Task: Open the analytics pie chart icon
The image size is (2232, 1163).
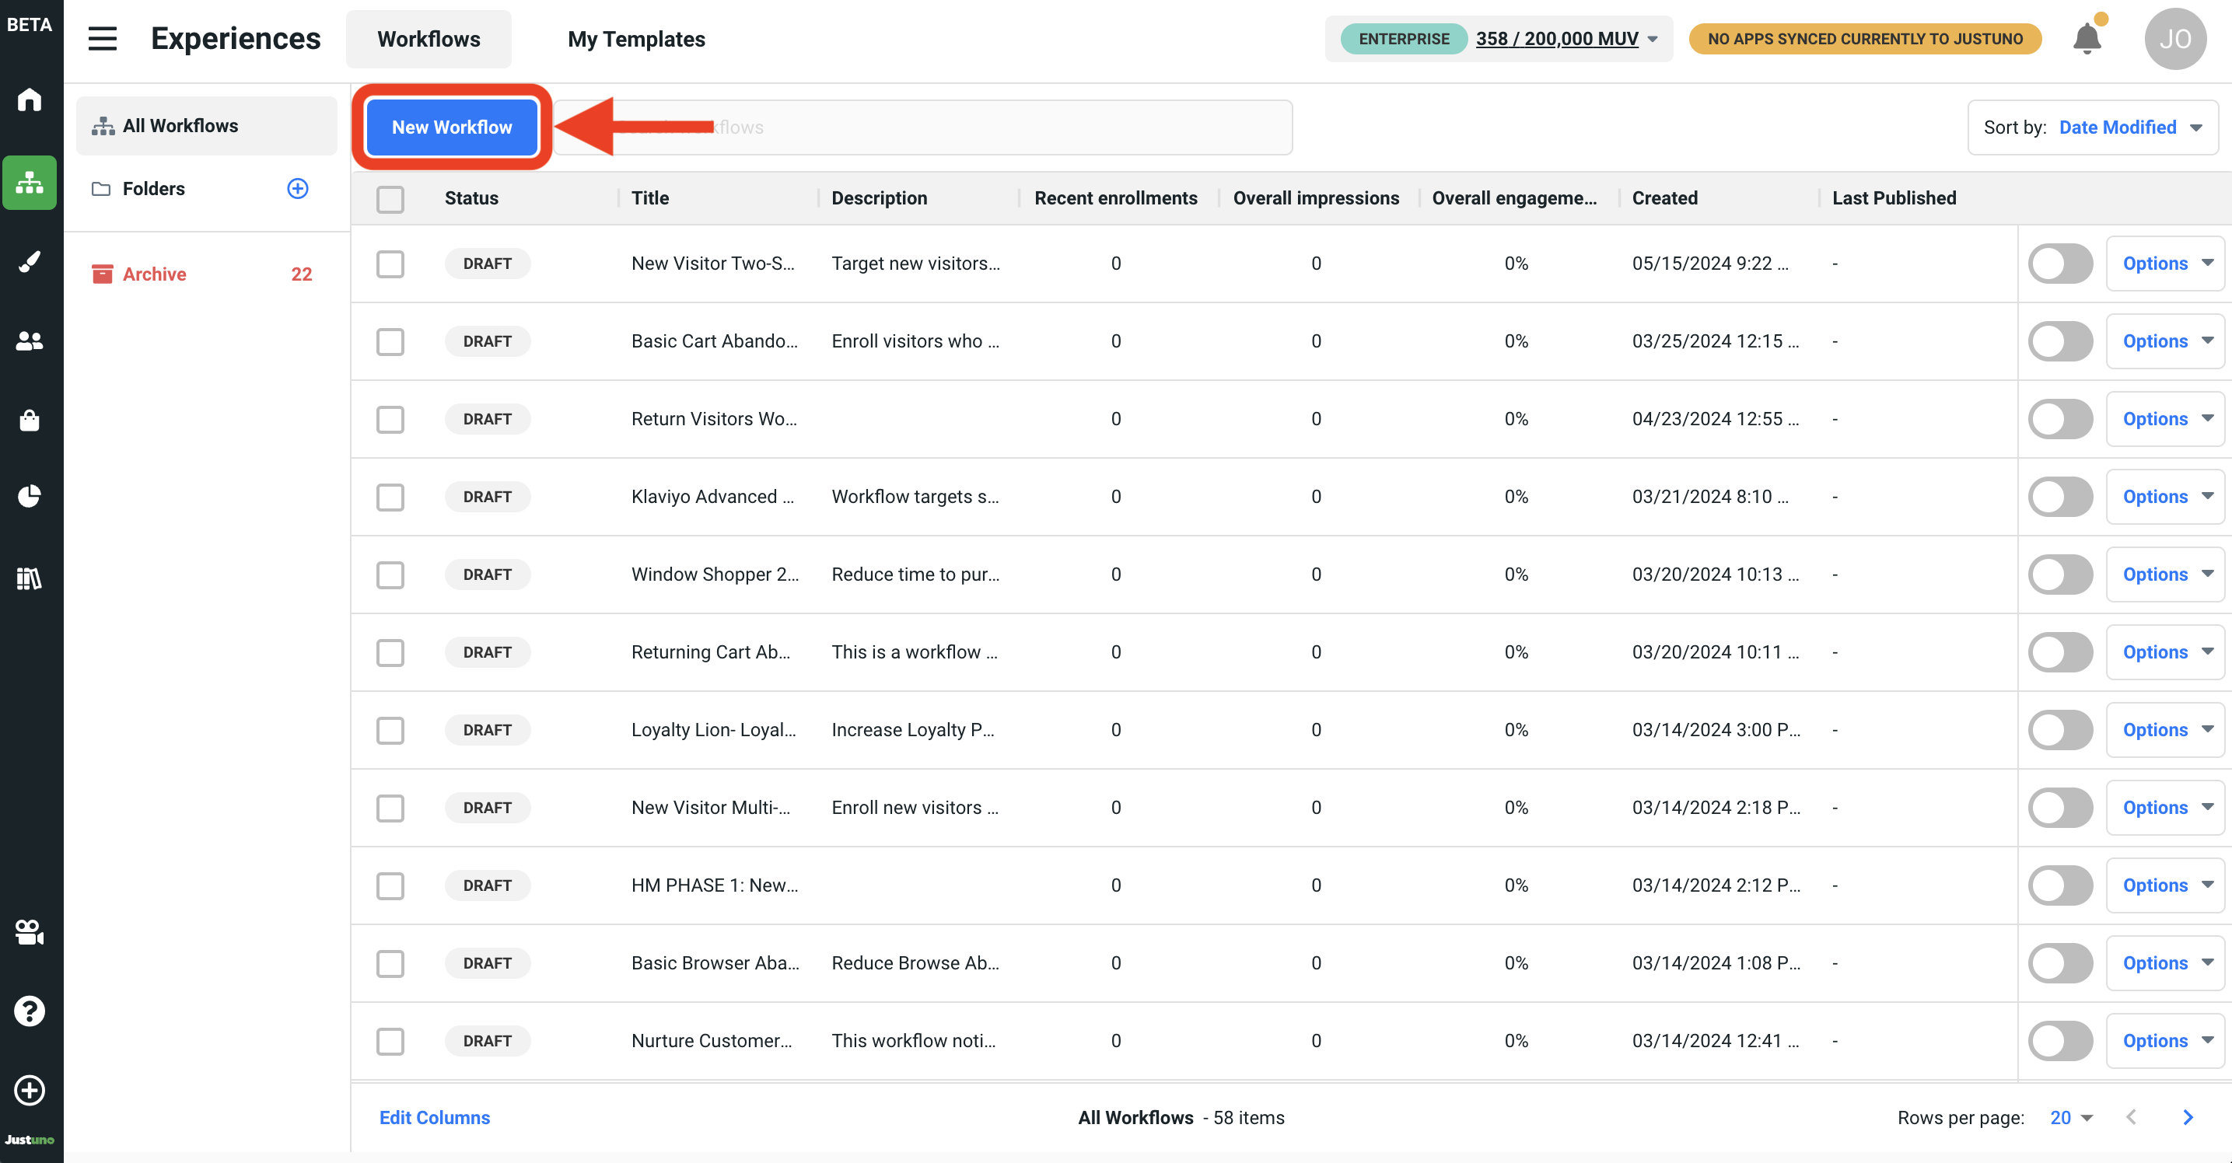Action: pyautogui.click(x=30, y=496)
